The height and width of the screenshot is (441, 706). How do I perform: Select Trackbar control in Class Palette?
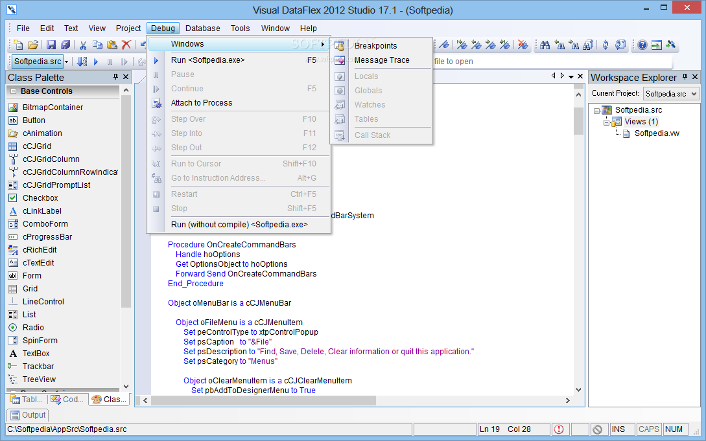[38, 367]
